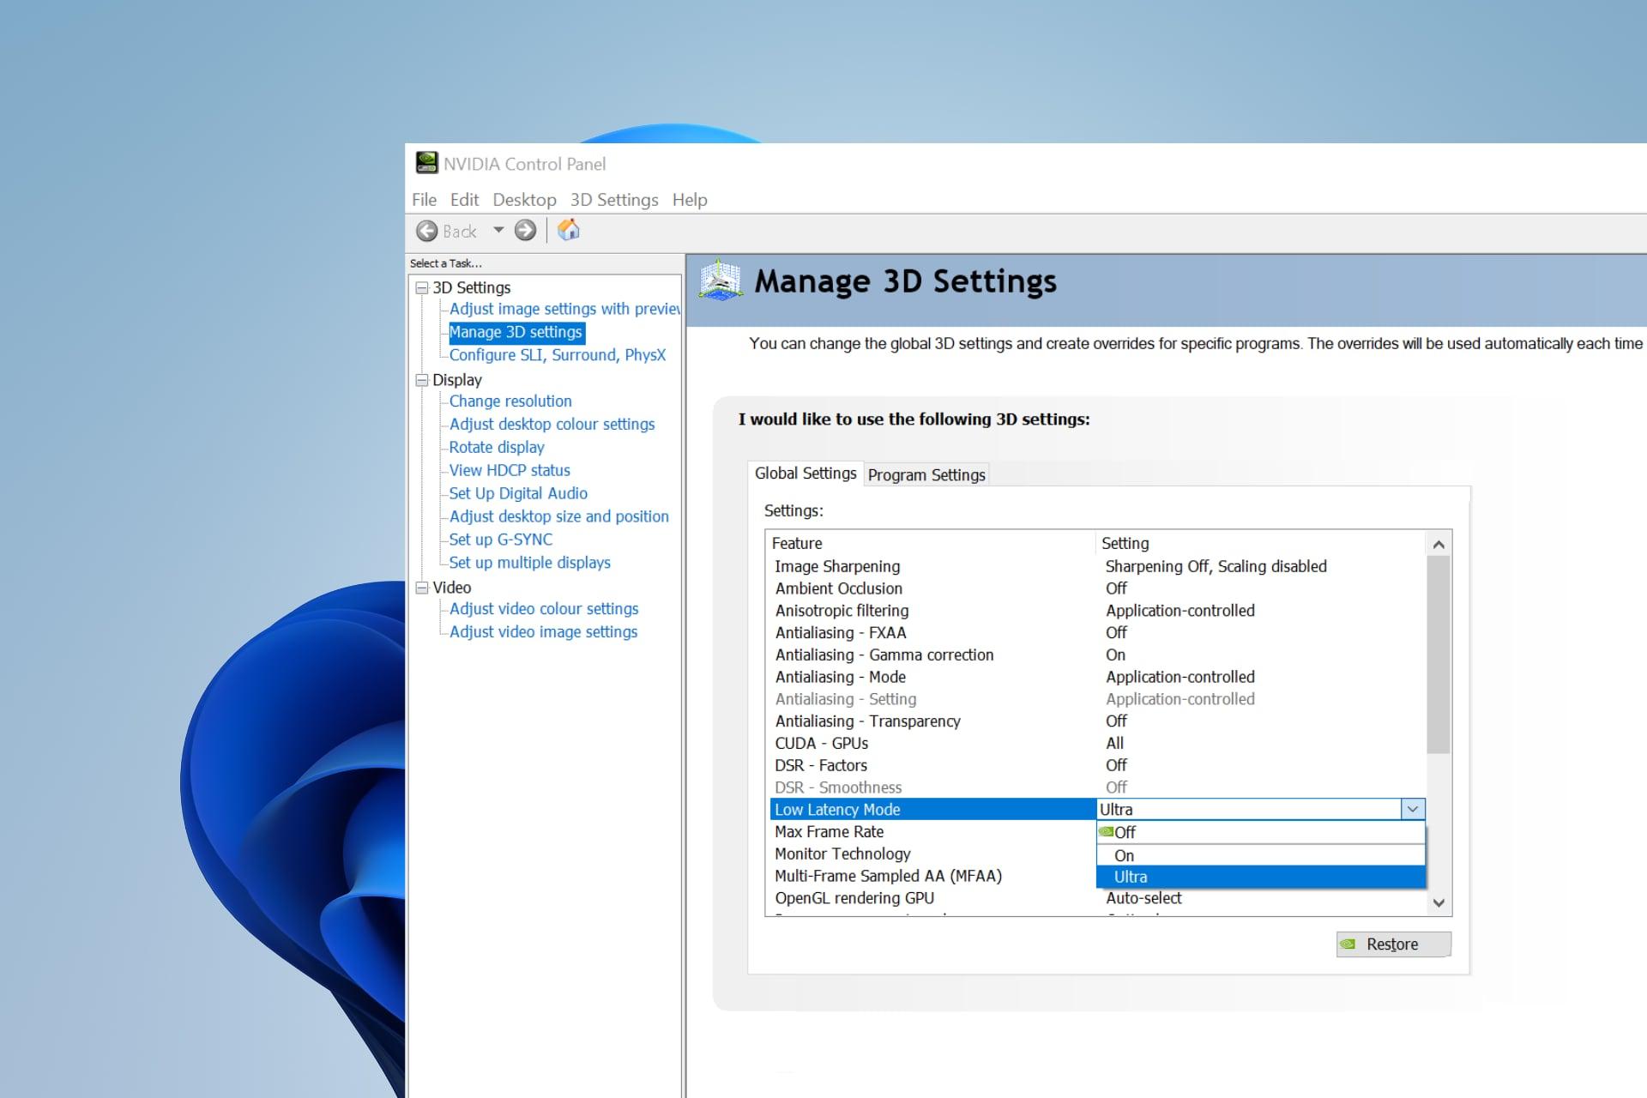Select Set up G-SYNC in the sidebar
Screen dimensions: 1647x1098
coord(500,539)
